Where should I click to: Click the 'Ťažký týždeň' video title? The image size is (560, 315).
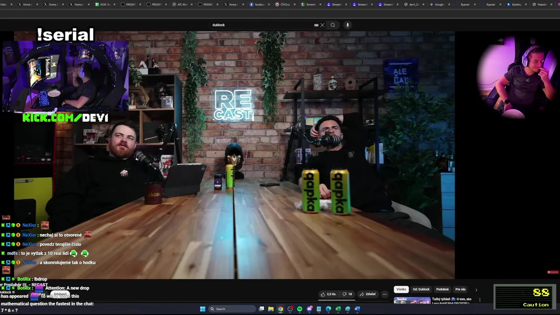click(452, 300)
